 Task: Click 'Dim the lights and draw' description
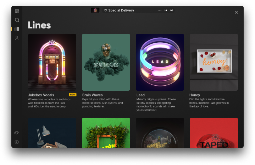[x=209, y=103]
